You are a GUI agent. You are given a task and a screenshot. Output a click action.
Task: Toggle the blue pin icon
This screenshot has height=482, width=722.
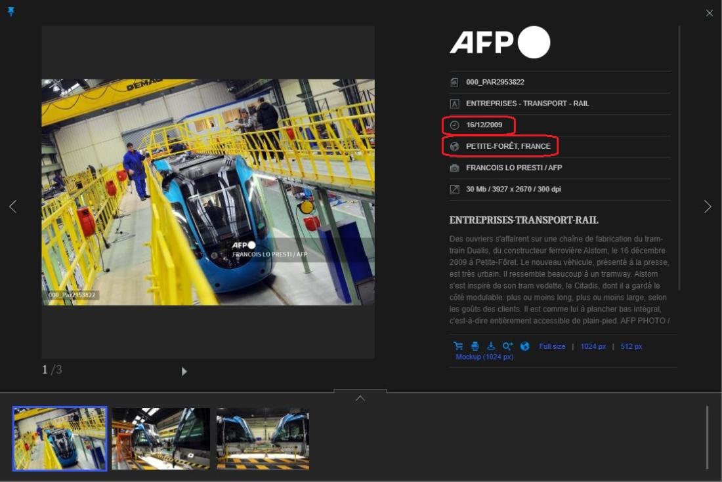coord(11,12)
